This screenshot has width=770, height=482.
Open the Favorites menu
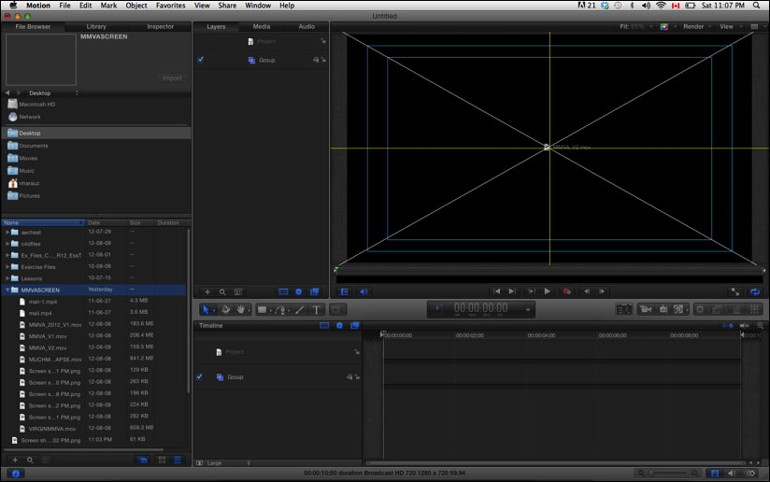170,6
